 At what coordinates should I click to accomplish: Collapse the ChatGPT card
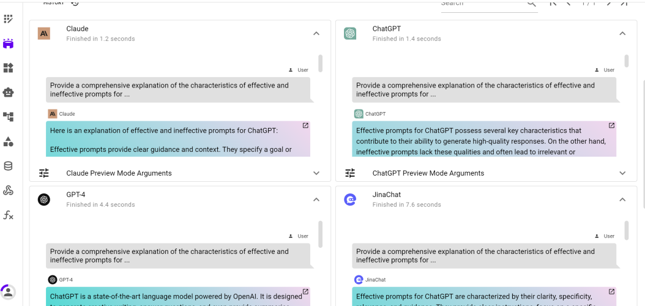point(622,33)
